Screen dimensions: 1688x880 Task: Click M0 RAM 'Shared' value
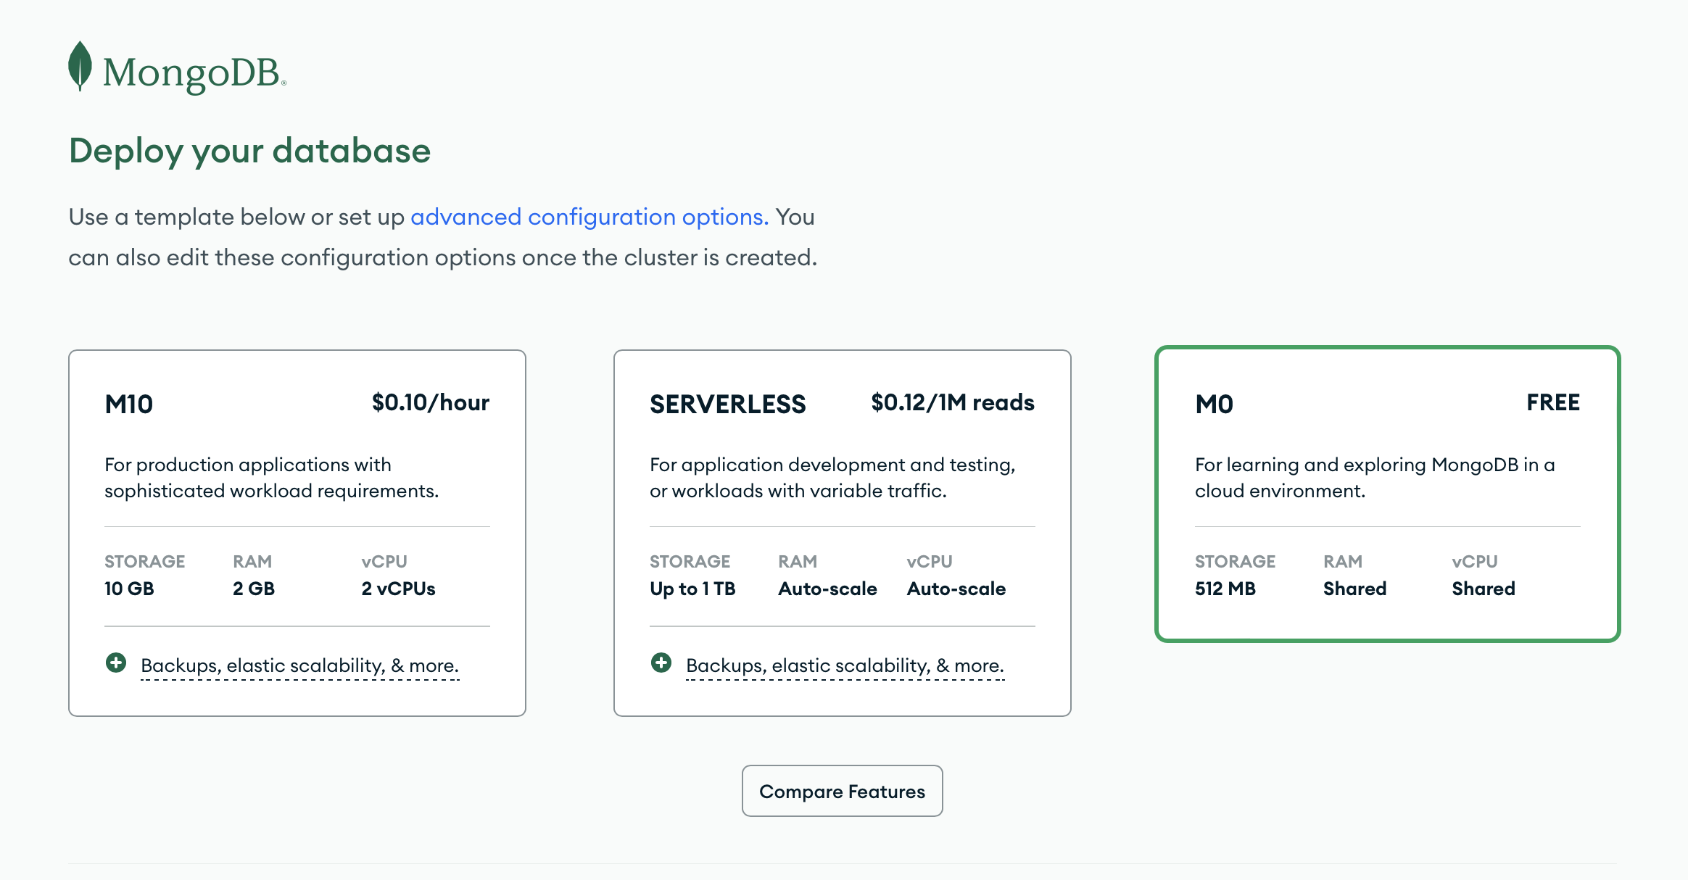(x=1354, y=589)
